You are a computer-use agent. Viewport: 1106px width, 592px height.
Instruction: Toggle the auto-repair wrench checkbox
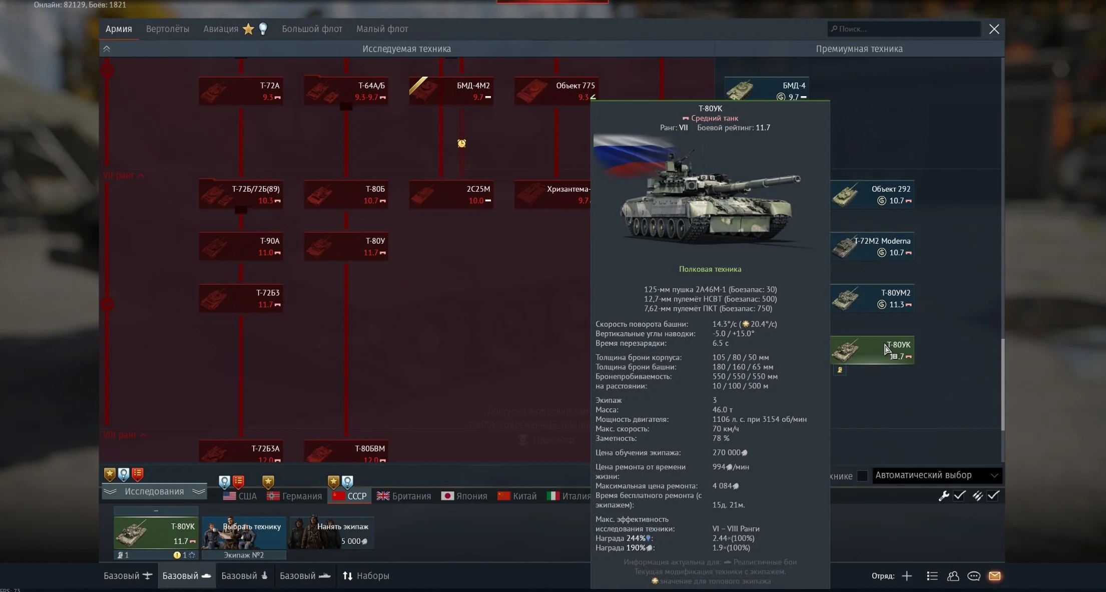[959, 495]
